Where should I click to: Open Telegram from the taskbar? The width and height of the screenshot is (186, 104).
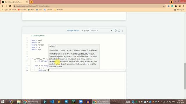click(x=66, y=102)
